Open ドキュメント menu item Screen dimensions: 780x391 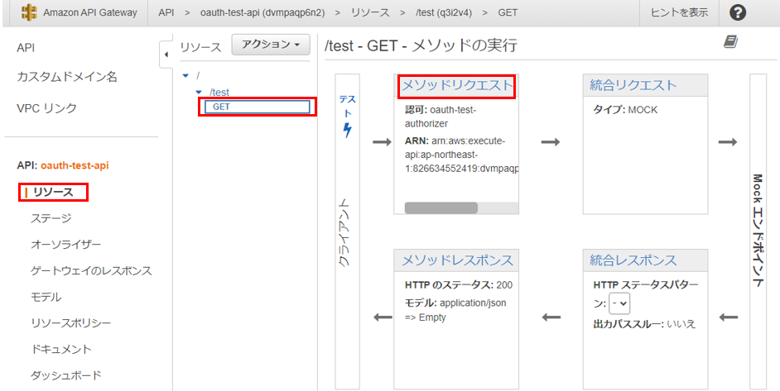(61, 350)
